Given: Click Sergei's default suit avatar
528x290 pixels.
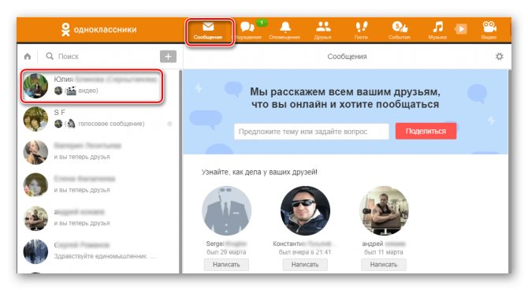Looking at the screenshot, I should click(x=226, y=210).
